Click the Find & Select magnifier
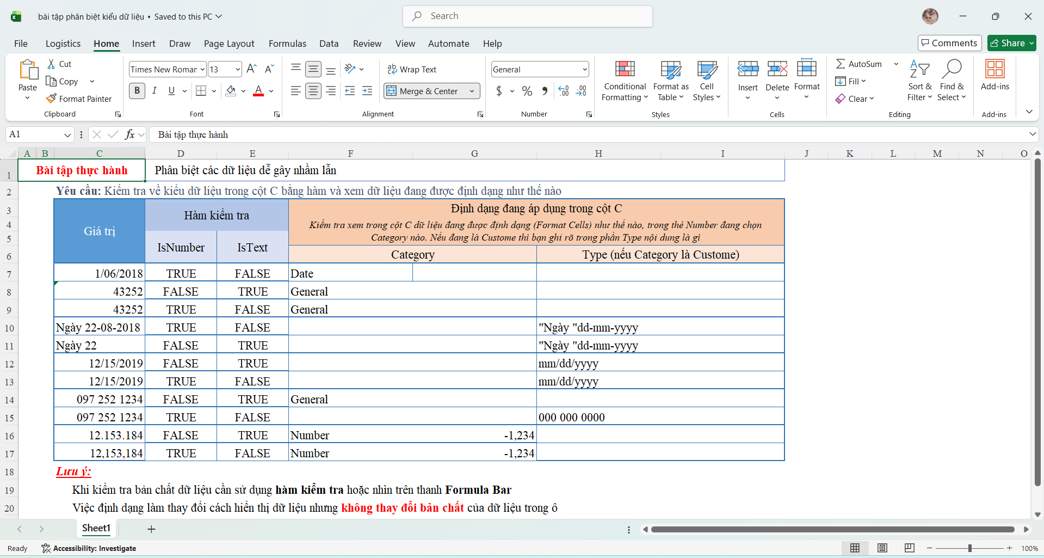 952,69
